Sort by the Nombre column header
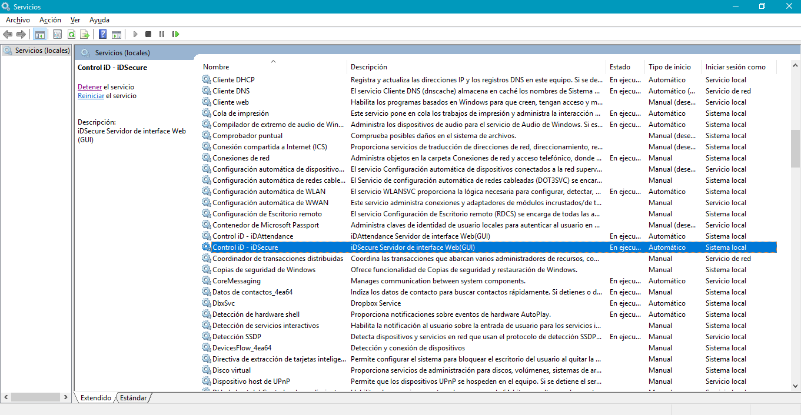 tap(273, 66)
